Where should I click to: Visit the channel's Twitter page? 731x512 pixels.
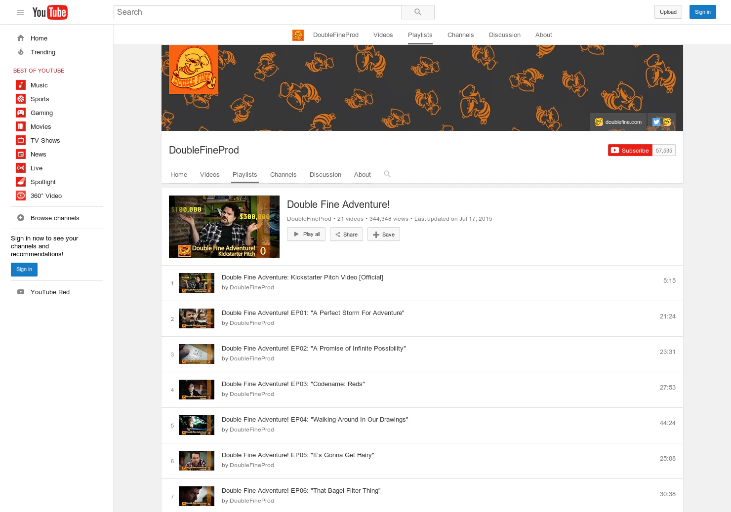click(656, 121)
